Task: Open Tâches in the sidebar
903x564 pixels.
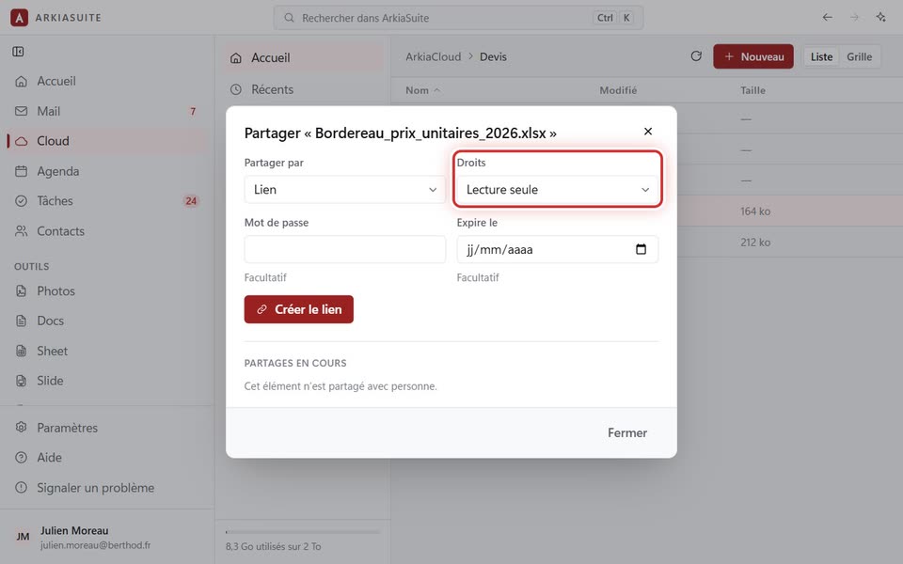Action: pyautogui.click(x=107, y=201)
